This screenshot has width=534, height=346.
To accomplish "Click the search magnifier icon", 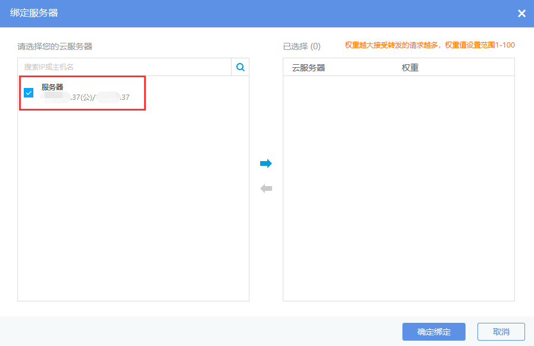I will [x=241, y=67].
